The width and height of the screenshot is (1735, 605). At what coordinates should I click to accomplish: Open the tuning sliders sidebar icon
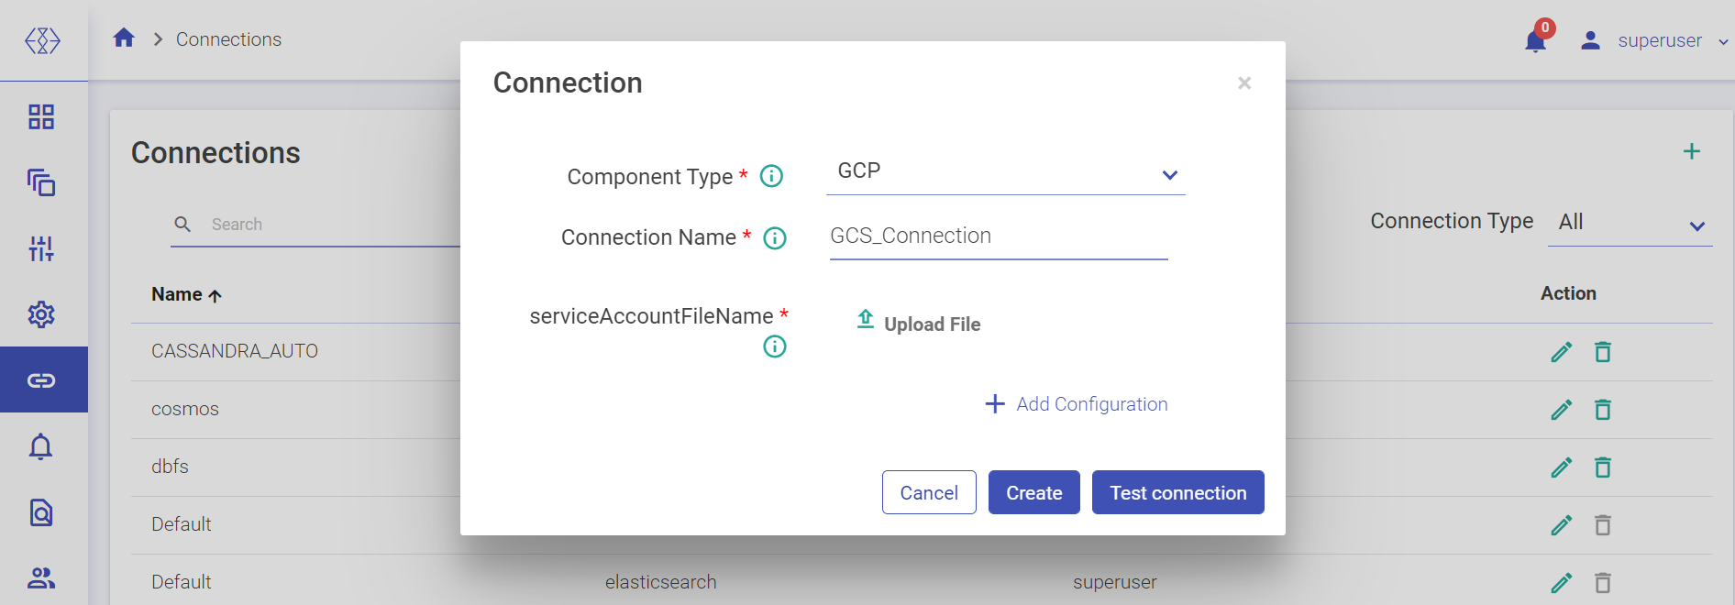click(x=41, y=248)
